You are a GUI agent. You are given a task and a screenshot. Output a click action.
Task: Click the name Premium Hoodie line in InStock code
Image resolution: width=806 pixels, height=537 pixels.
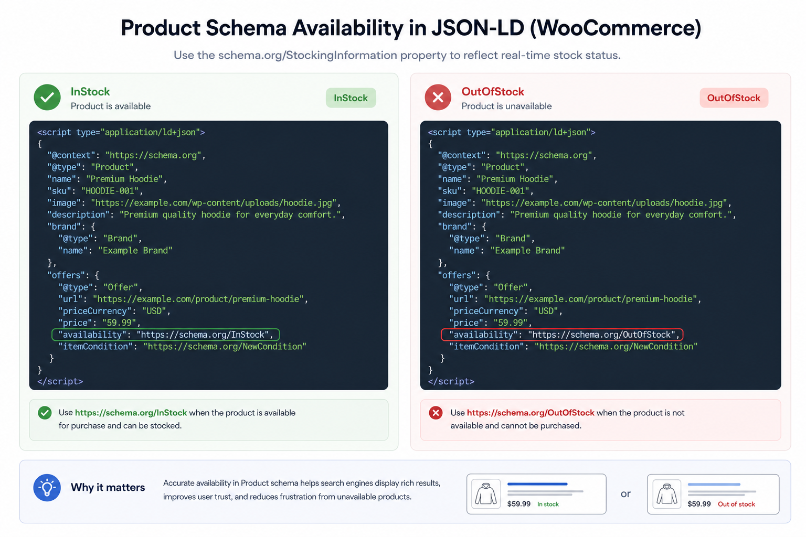[x=107, y=179]
